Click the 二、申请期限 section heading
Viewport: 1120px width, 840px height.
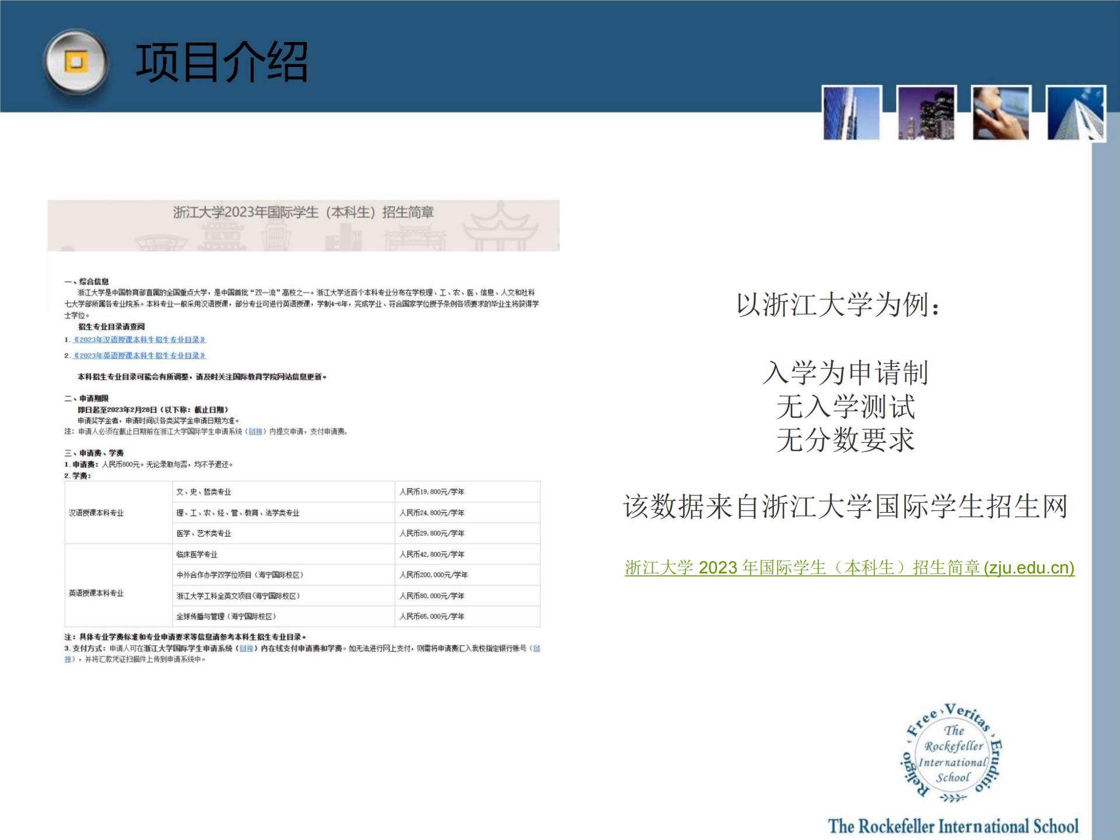(x=86, y=398)
